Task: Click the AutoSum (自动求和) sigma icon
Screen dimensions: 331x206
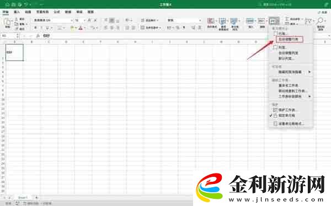Action: pos(287,19)
